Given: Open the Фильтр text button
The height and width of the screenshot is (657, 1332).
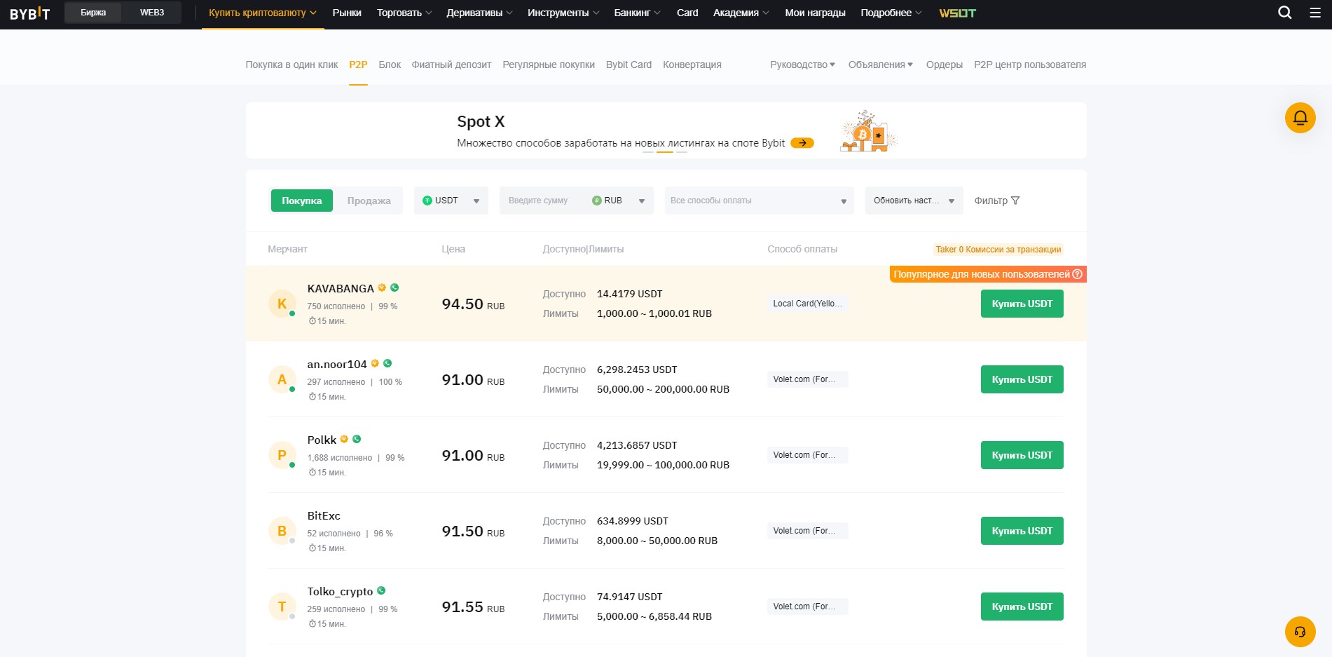Looking at the screenshot, I should coord(991,201).
